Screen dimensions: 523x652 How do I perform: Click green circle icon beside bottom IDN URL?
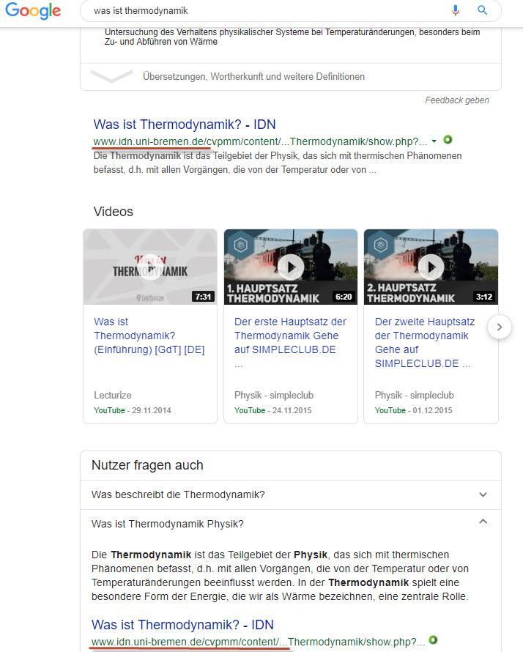433,640
